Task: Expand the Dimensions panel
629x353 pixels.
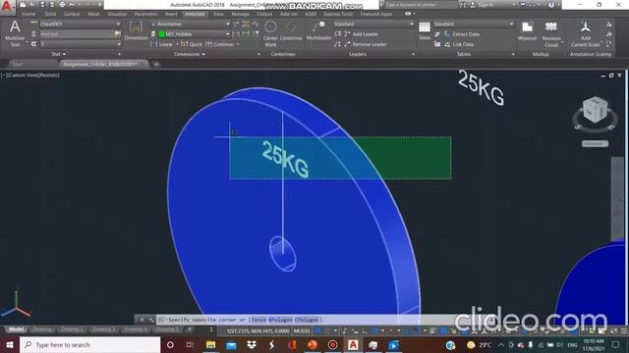Action: click(x=190, y=54)
